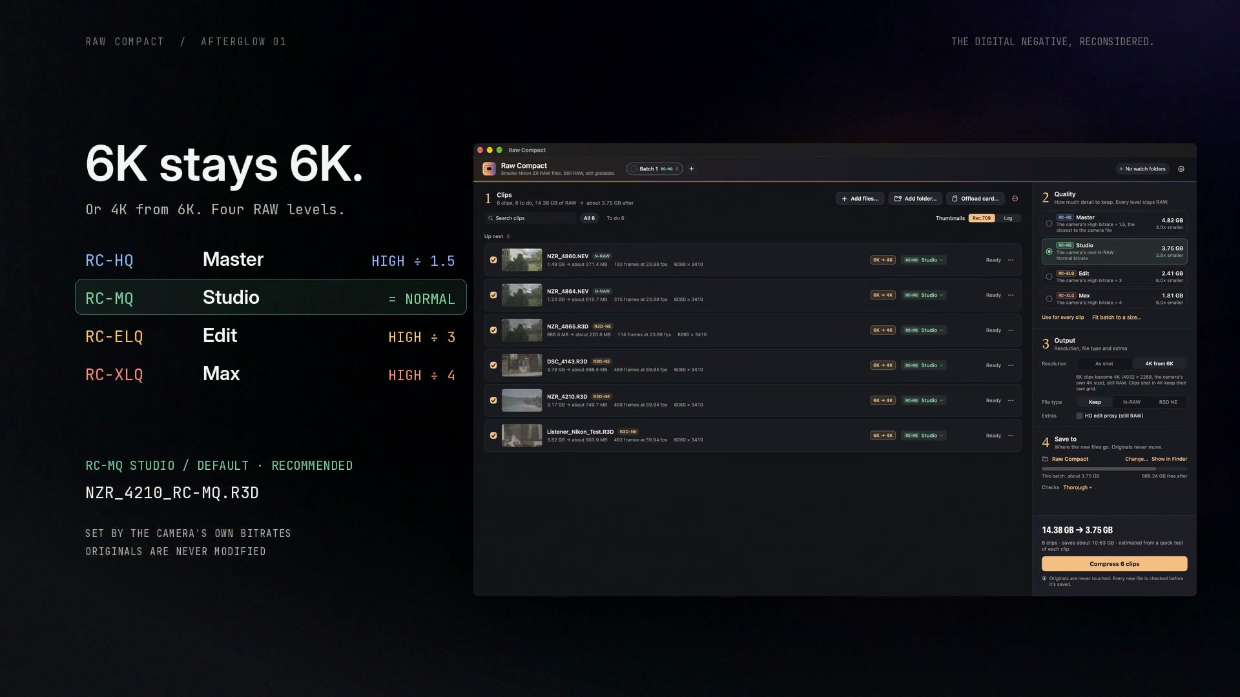Uncheck the NZR_4860.NEV clip checkbox
The image size is (1240, 697).
493,260
